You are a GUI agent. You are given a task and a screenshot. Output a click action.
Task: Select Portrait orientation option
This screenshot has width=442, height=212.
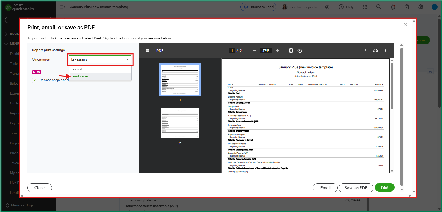100,69
